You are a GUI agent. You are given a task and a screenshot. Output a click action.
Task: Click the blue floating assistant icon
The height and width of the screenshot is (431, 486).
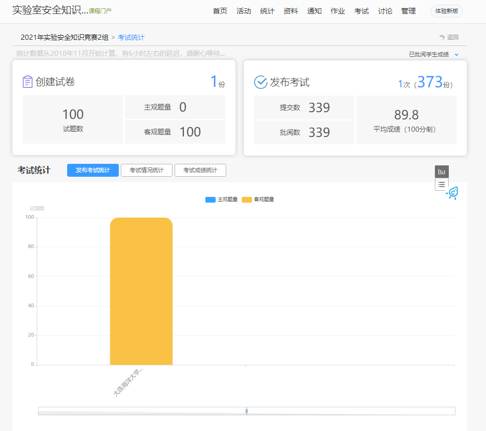point(452,193)
